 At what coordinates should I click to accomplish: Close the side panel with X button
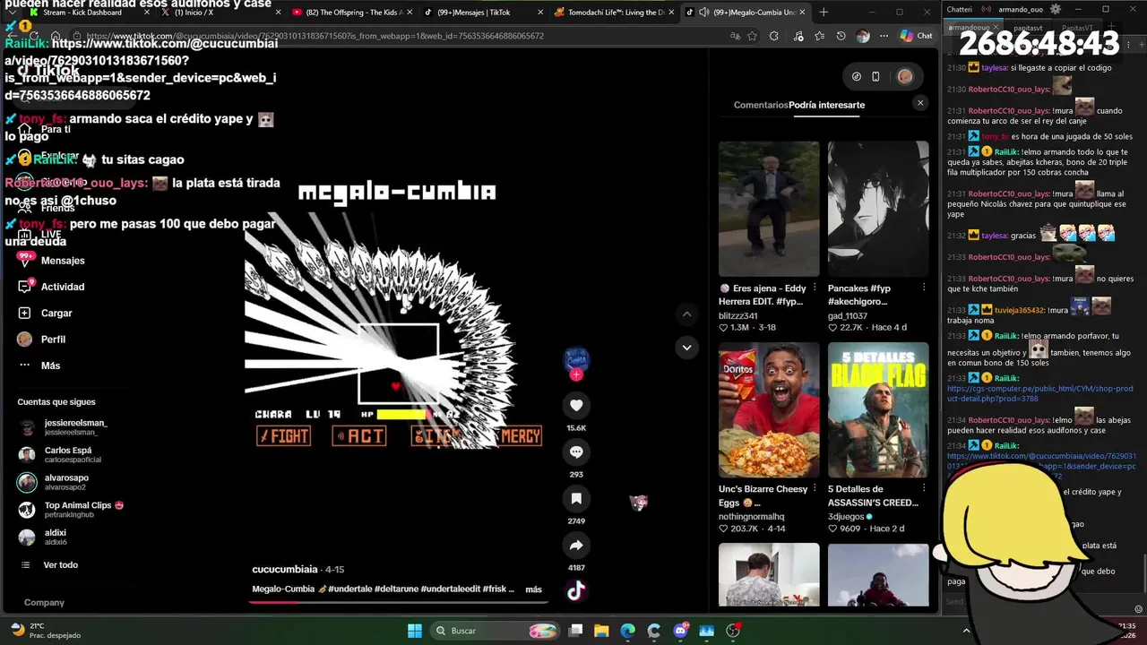[919, 103]
